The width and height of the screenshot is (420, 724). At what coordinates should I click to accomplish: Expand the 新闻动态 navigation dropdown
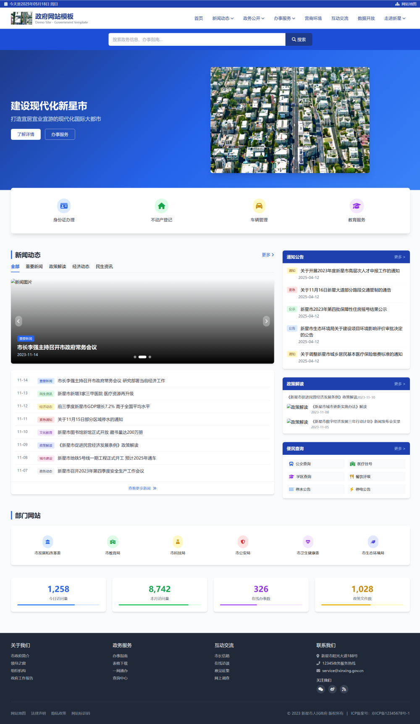[223, 18]
